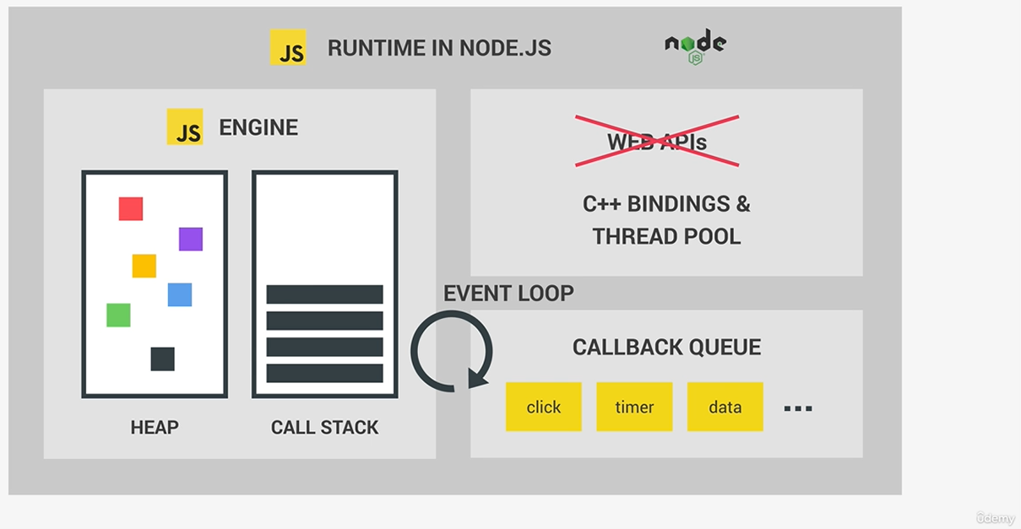The image size is (1021, 529).
Task: Click the JS logo next to RUNTIME IN NODE.JS
Action: click(288, 48)
